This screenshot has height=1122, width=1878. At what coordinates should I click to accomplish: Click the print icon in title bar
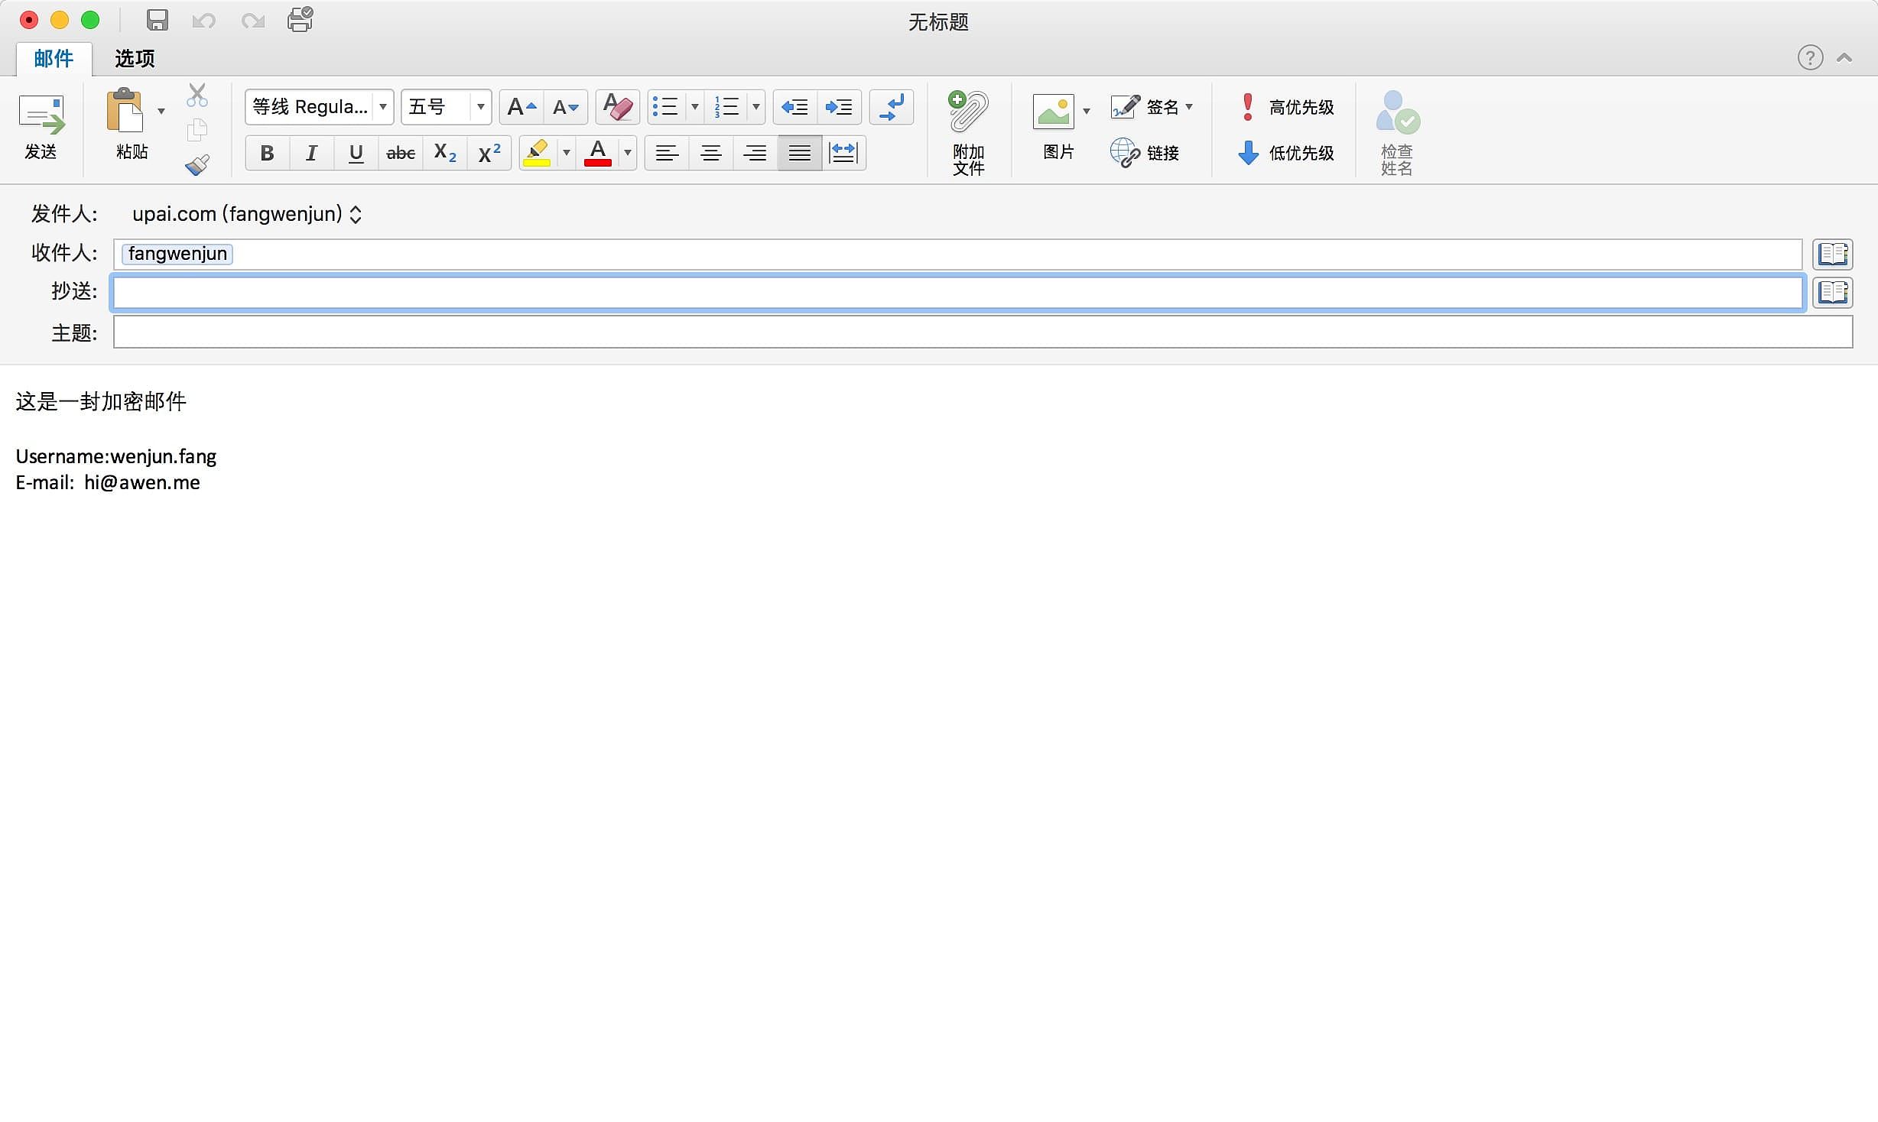[x=300, y=20]
